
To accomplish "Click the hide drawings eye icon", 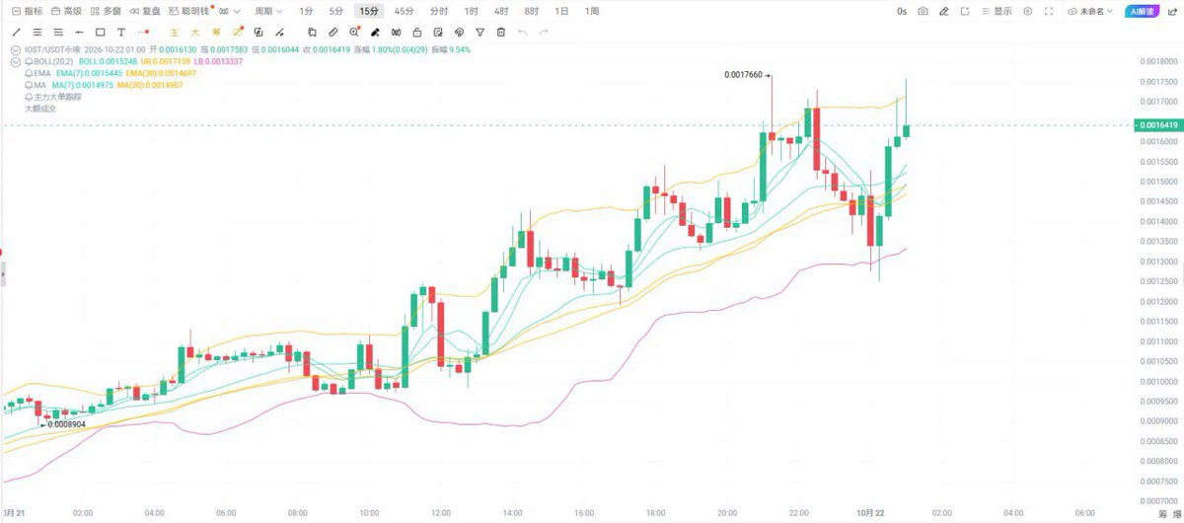I will click(x=459, y=33).
